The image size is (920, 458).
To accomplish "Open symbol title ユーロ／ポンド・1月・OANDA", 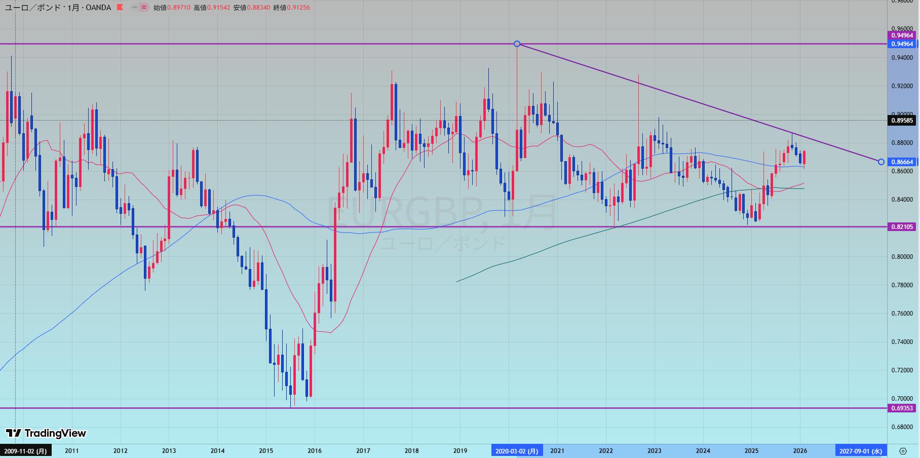I will (x=57, y=8).
